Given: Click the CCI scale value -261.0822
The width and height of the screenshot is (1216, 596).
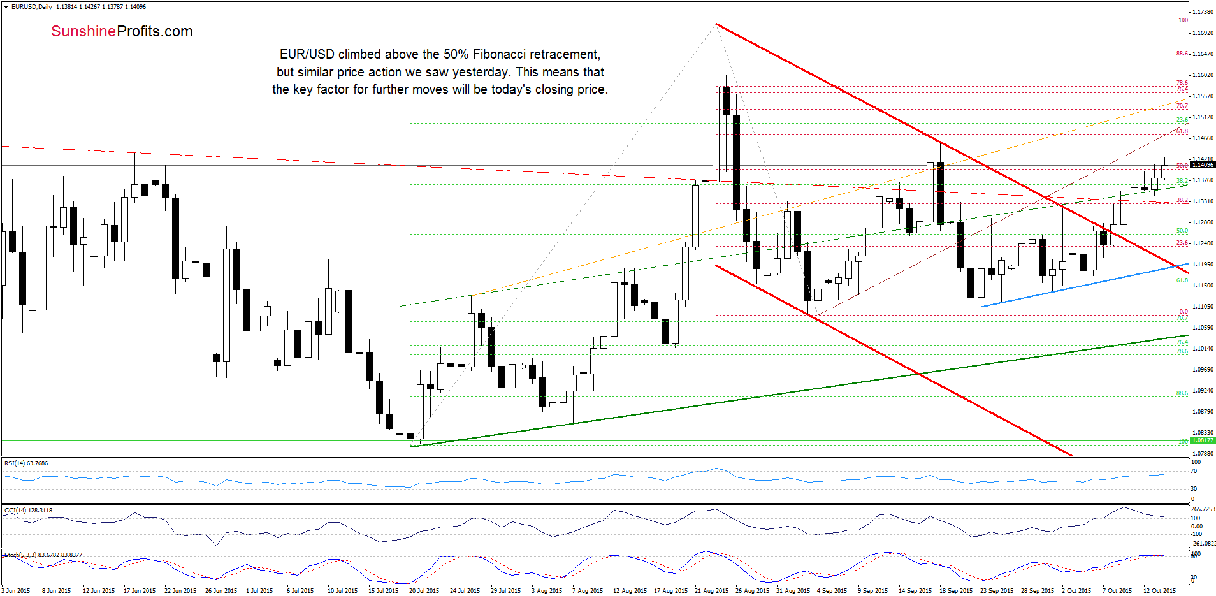Looking at the screenshot, I should (x=1203, y=544).
